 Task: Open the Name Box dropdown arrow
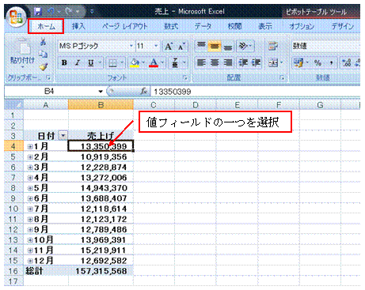[x=101, y=92]
